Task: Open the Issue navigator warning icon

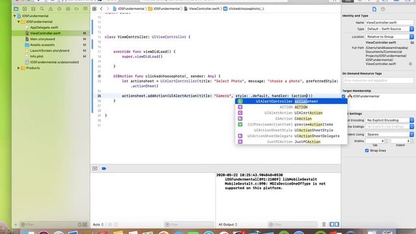Action: (x=51, y=8)
